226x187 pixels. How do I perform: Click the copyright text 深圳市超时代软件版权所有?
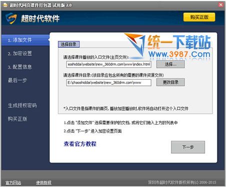pyautogui.click(x=182, y=183)
